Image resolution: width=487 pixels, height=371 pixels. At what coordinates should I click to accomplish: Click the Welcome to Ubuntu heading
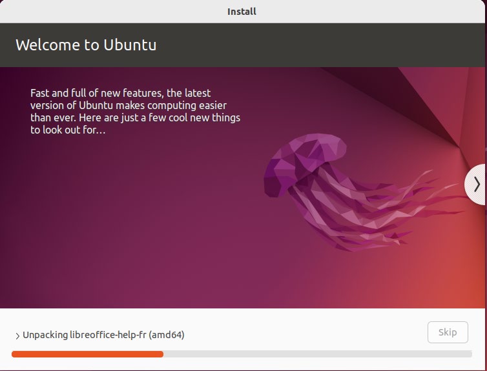86,45
